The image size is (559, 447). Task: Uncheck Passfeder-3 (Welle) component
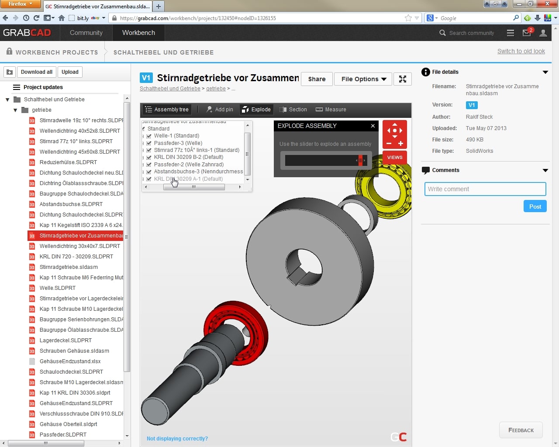(149, 143)
